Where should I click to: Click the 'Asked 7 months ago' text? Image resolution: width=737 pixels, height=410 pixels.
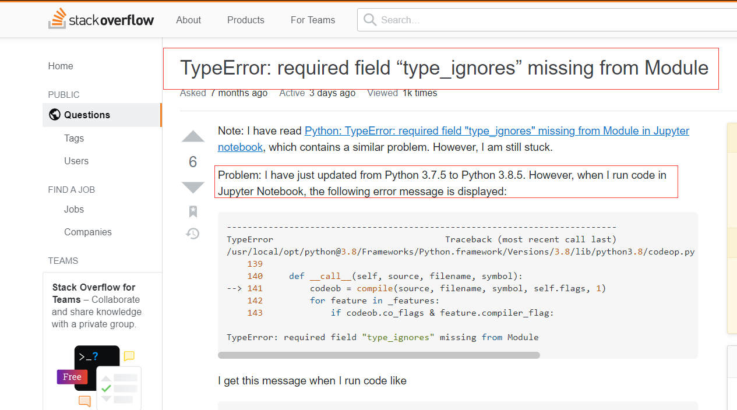[224, 93]
